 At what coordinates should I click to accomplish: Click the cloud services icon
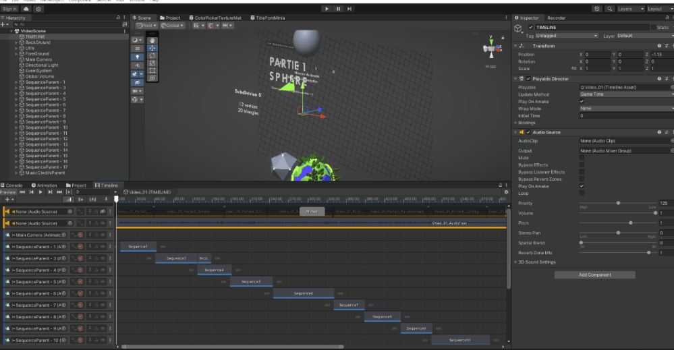click(x=26, y=9)
